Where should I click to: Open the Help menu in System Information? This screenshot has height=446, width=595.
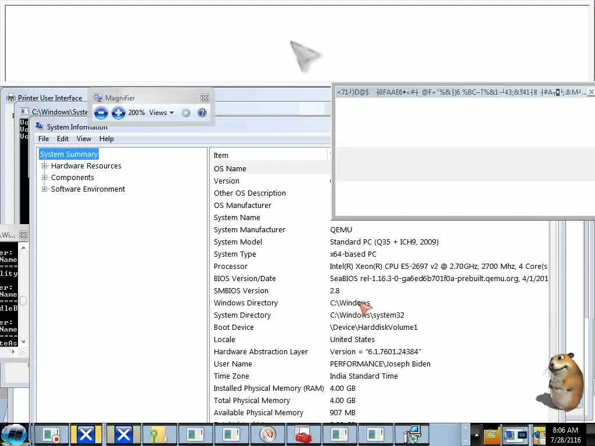(x=107, y=139)
